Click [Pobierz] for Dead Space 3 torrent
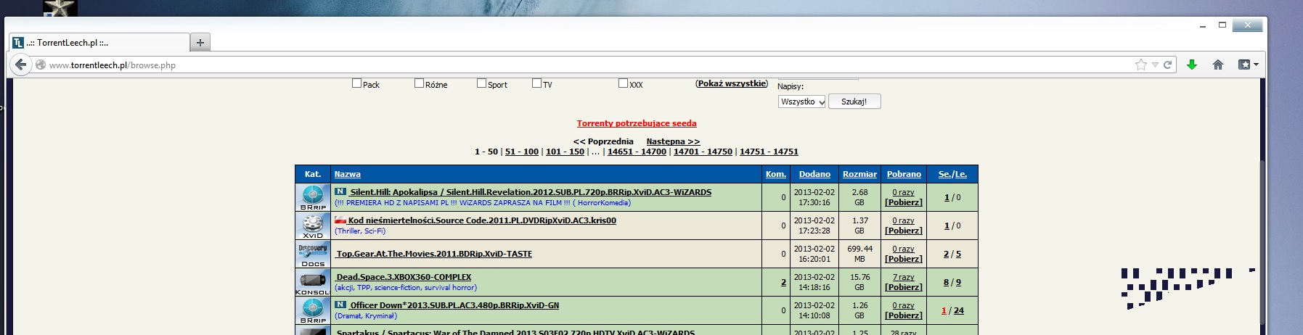Screen dimensions: 1303x335 [904, 287]
